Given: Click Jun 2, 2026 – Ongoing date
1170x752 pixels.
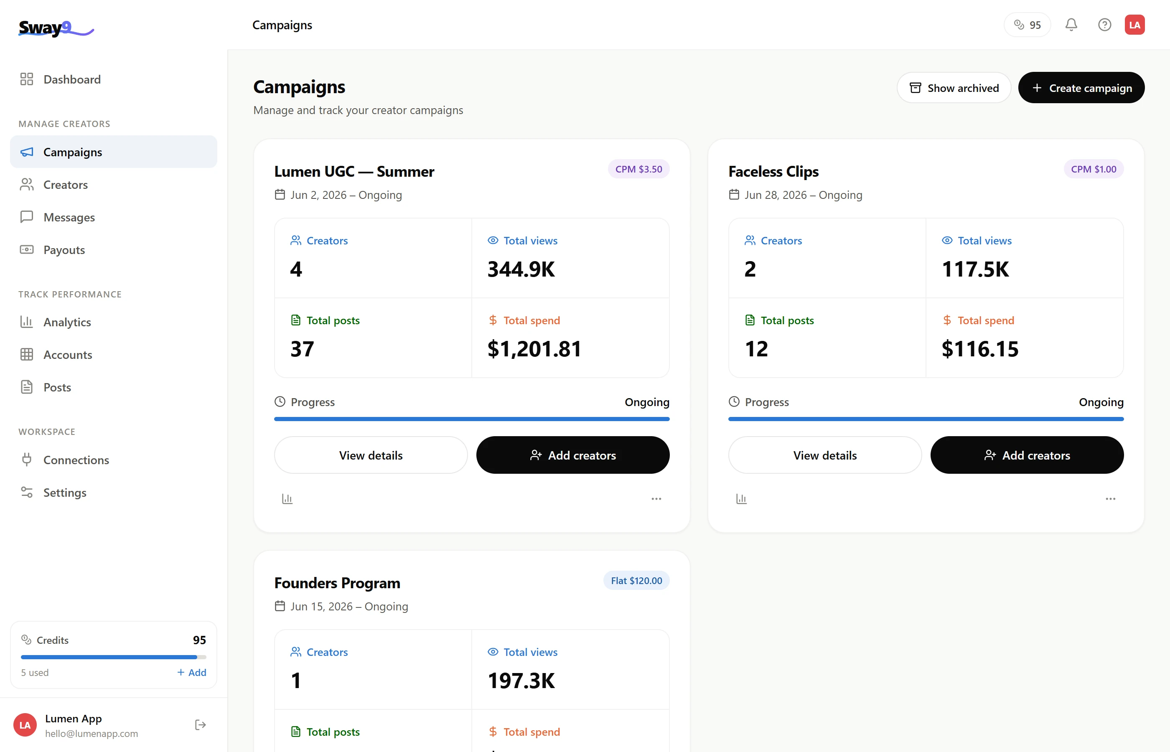Looking at the screenshot, I should click(x=346, y=195).
